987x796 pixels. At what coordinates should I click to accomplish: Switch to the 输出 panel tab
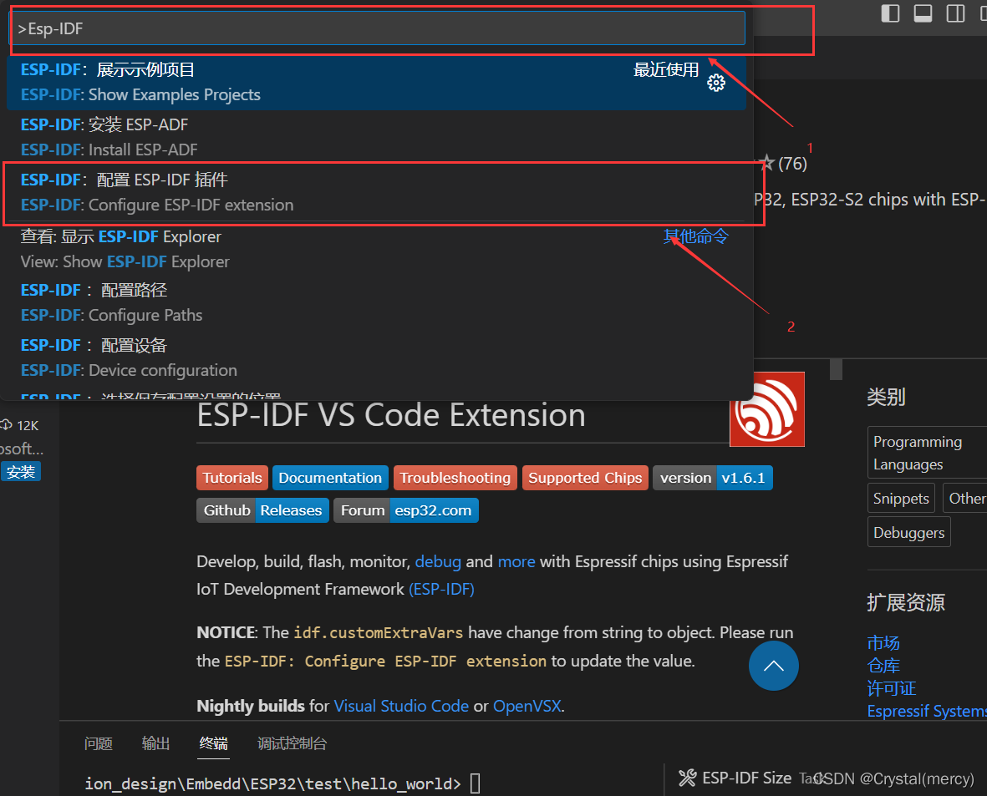tap(155, 743)
